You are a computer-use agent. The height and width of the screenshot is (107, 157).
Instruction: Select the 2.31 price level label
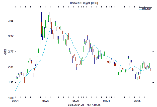pyautogui.click(x=10, y=67)
